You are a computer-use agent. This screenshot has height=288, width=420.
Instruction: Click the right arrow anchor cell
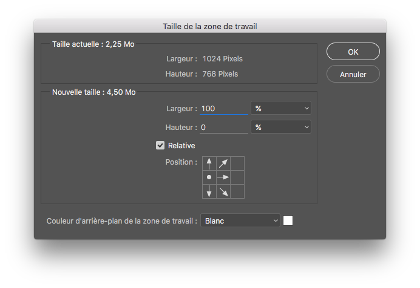coord(223,177)
